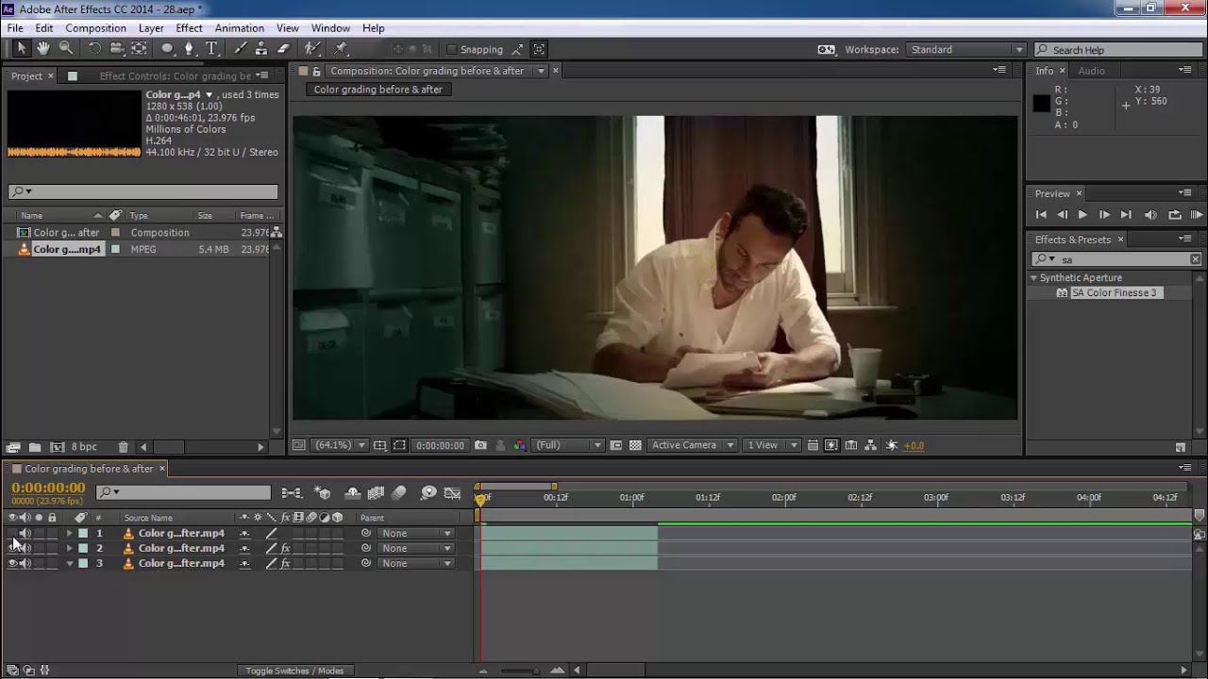Open the resolution (Full) dropdown
The width and height of the screenshot is (1208, 679).
point(569,445)
